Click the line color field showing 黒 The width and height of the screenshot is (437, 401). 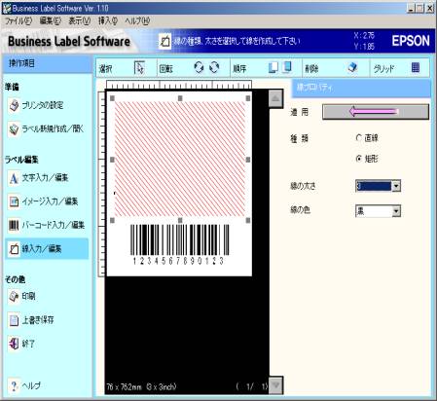(374, 211)
